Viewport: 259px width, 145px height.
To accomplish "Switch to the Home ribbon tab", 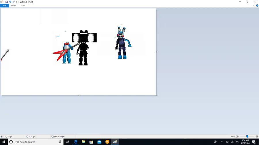I will click(x=14, y=6).
